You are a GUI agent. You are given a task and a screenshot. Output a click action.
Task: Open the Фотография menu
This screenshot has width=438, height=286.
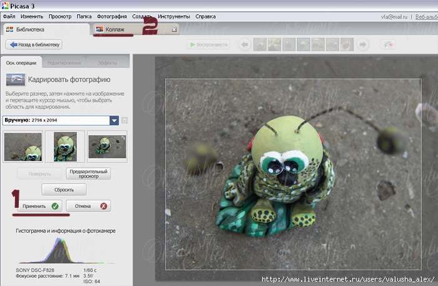pos(112,16)
